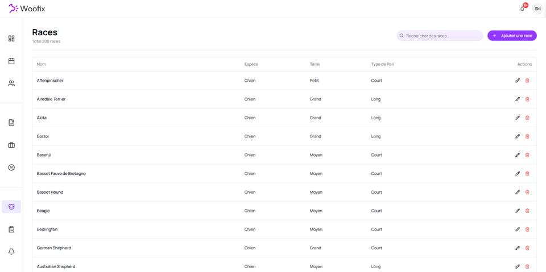Open the document report icon in sidebar
This screenshot has width=546, height=272.
[x=11, y=123]
